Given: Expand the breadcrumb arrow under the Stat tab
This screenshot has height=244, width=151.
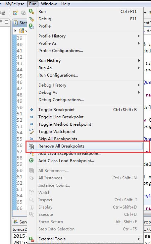Looking at the screenshot, I should (x=15, y=30).
